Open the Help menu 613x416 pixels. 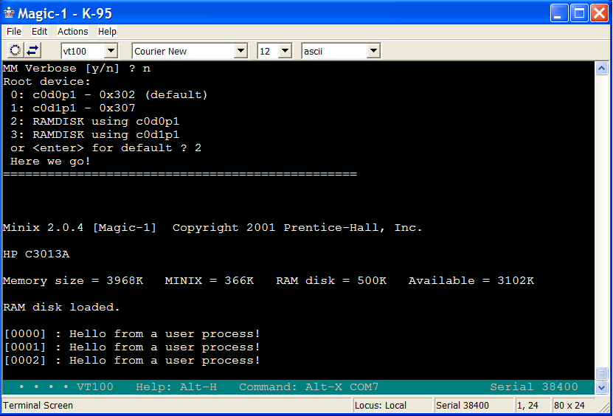pos(107,32)
